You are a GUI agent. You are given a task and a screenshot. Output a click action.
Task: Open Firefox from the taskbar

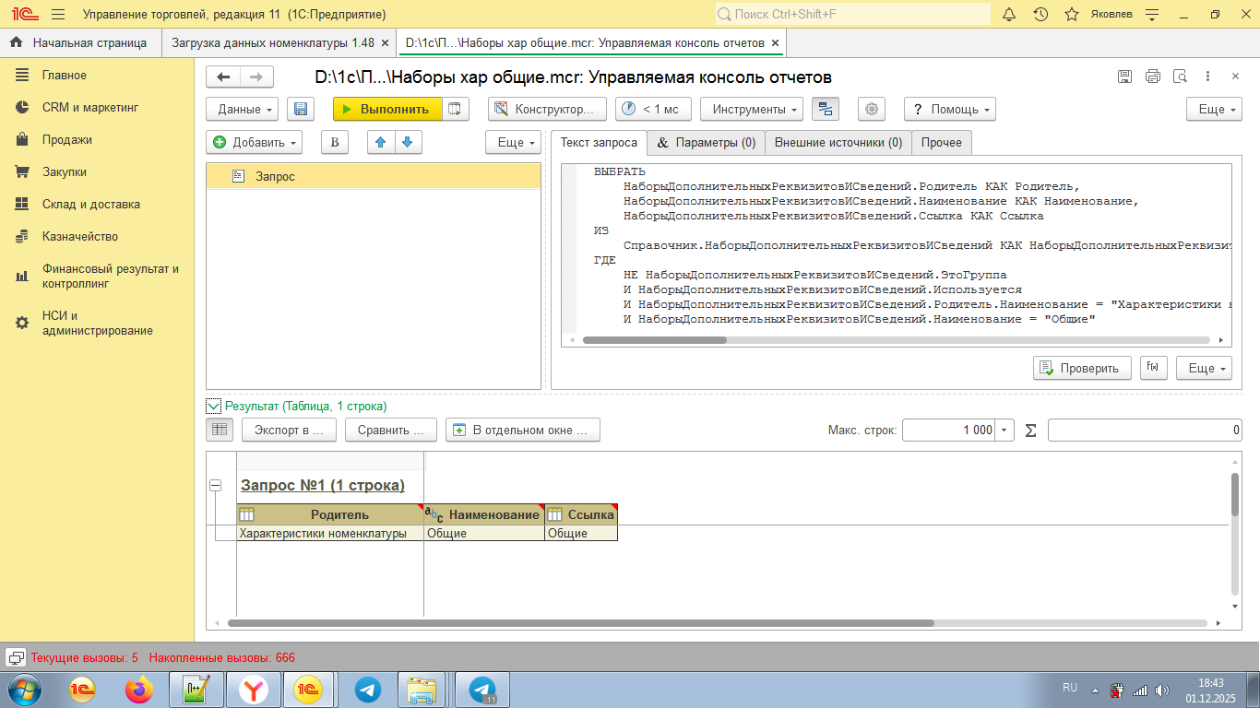pos(140,690)
